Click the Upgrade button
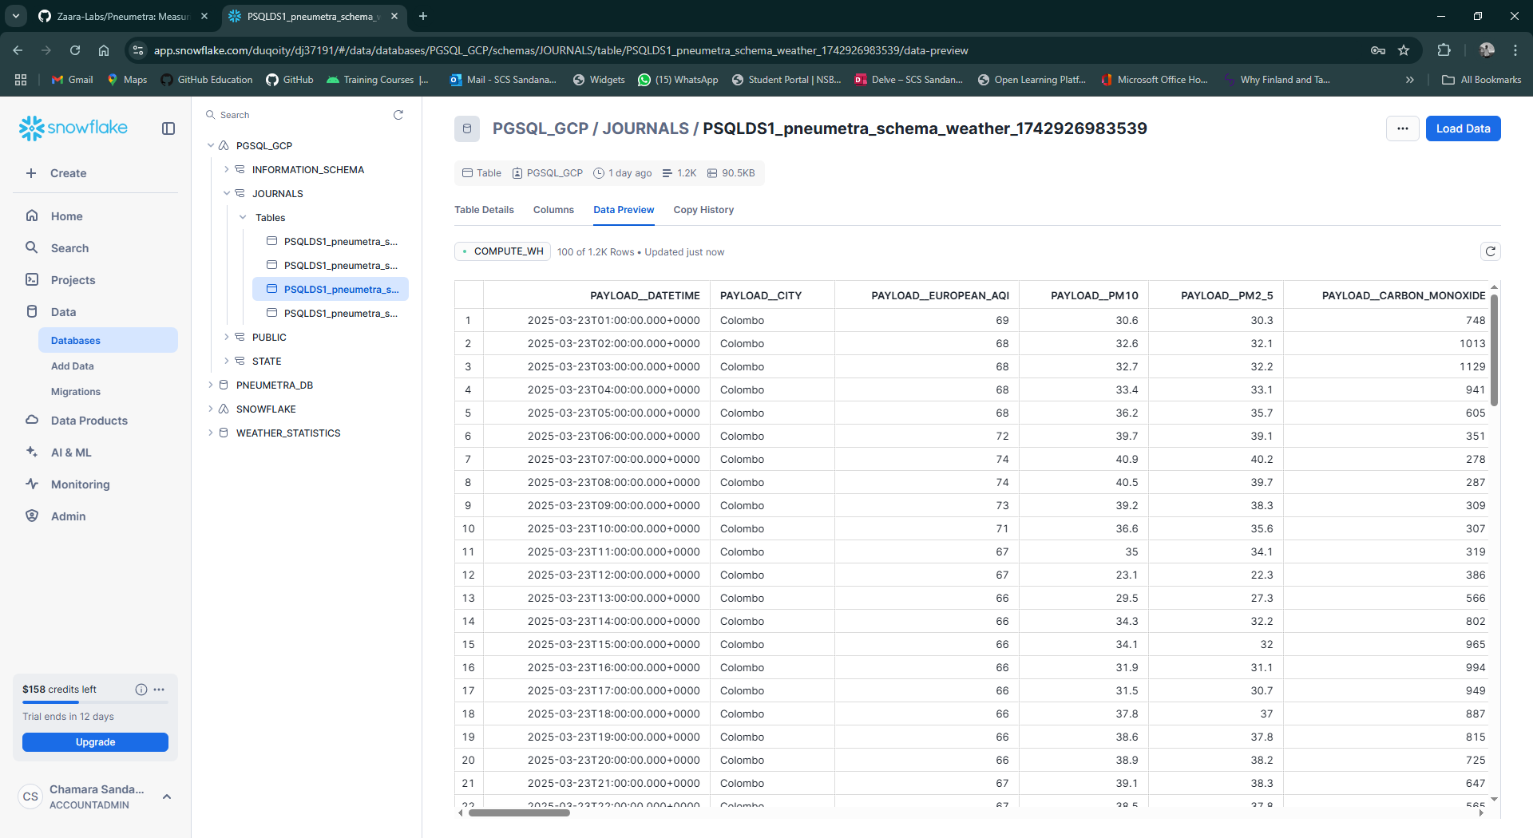 point(95,742)
